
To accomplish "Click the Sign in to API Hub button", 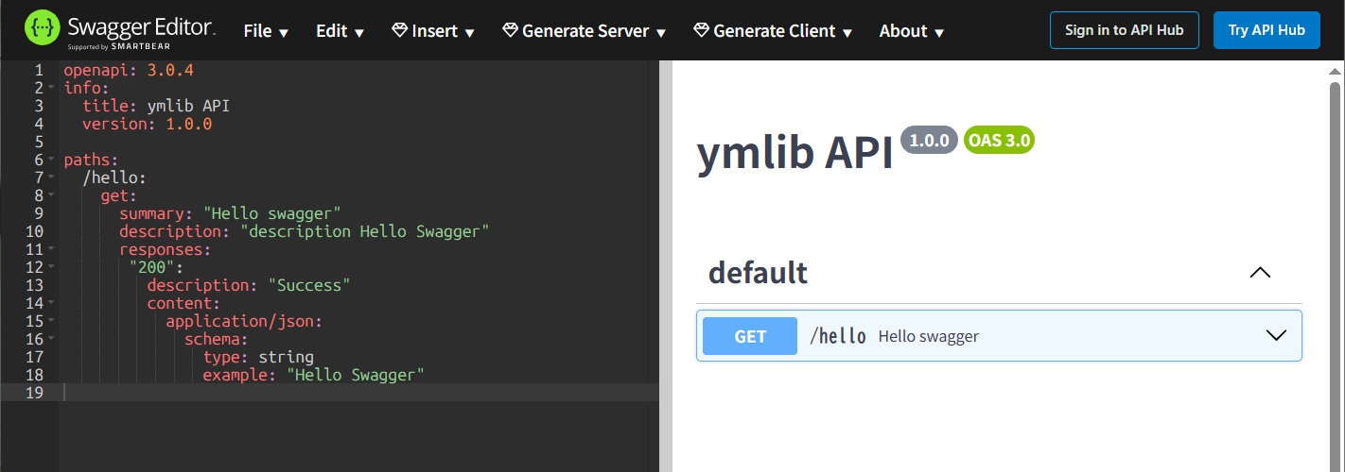I will pos(1124,30).
